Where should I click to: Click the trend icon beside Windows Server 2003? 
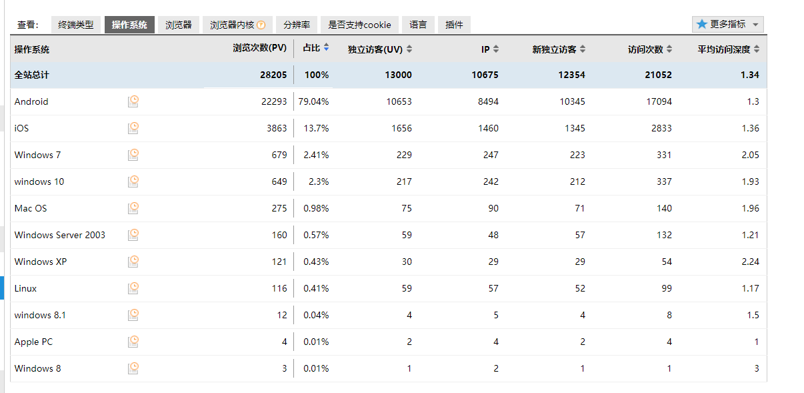point(133,235)
